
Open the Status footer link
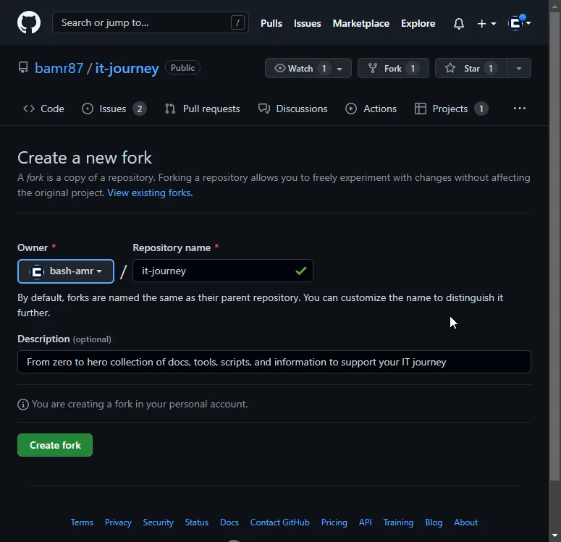pos(196,522)
